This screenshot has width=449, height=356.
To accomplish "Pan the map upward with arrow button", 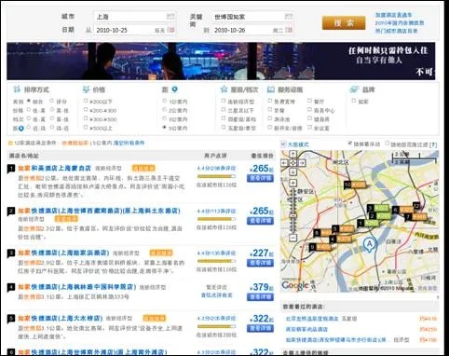I will point(293,154).
